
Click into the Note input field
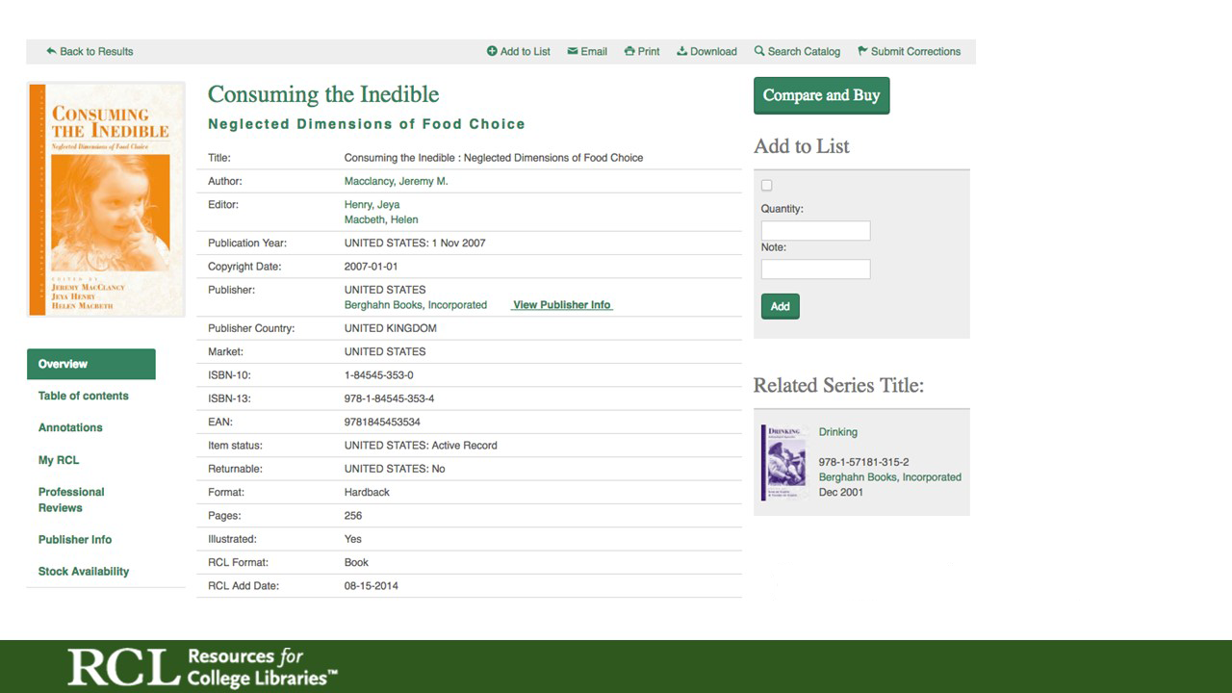point(815,269)
